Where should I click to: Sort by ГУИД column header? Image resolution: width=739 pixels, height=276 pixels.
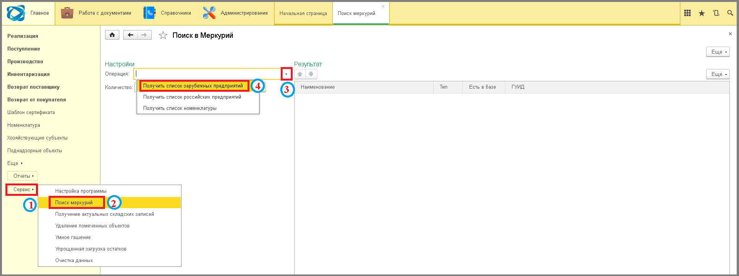[x=617, y=87]
